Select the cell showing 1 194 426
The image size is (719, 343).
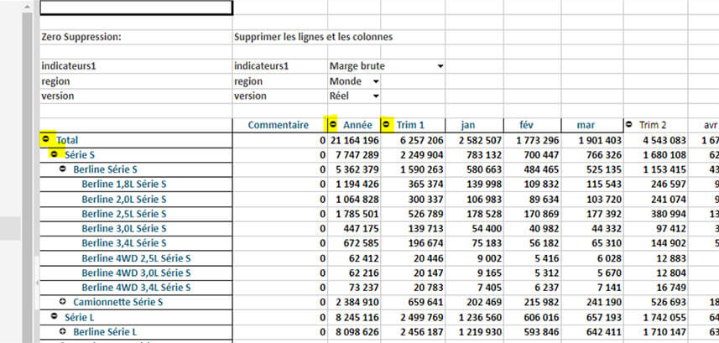coord(354,184)
